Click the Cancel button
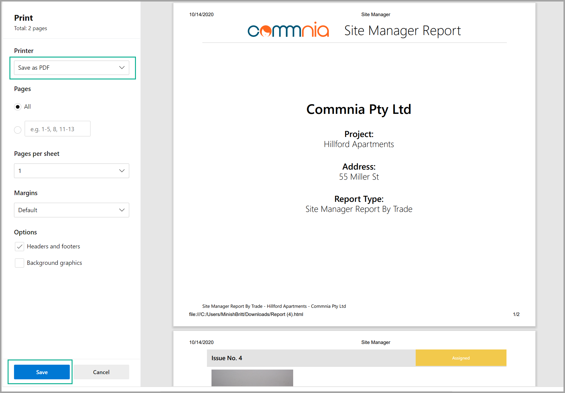 pyautogui.click(x=101, y=372)
